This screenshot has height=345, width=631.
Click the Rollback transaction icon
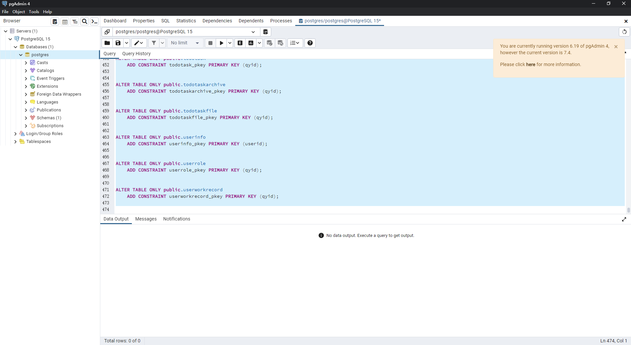coord(280,43)
